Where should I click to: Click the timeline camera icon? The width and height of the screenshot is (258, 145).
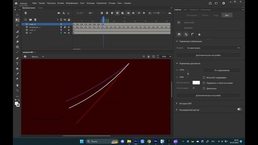tap(59, 13)
